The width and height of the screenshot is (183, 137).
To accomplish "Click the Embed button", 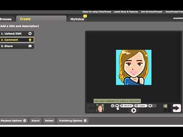I will click(49, 121).
